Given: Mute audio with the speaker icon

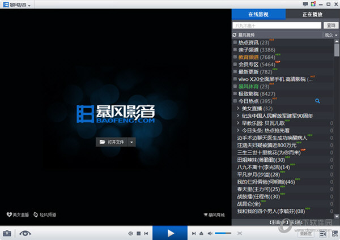Looking at the screenshot, I should [x=210, y=233].
